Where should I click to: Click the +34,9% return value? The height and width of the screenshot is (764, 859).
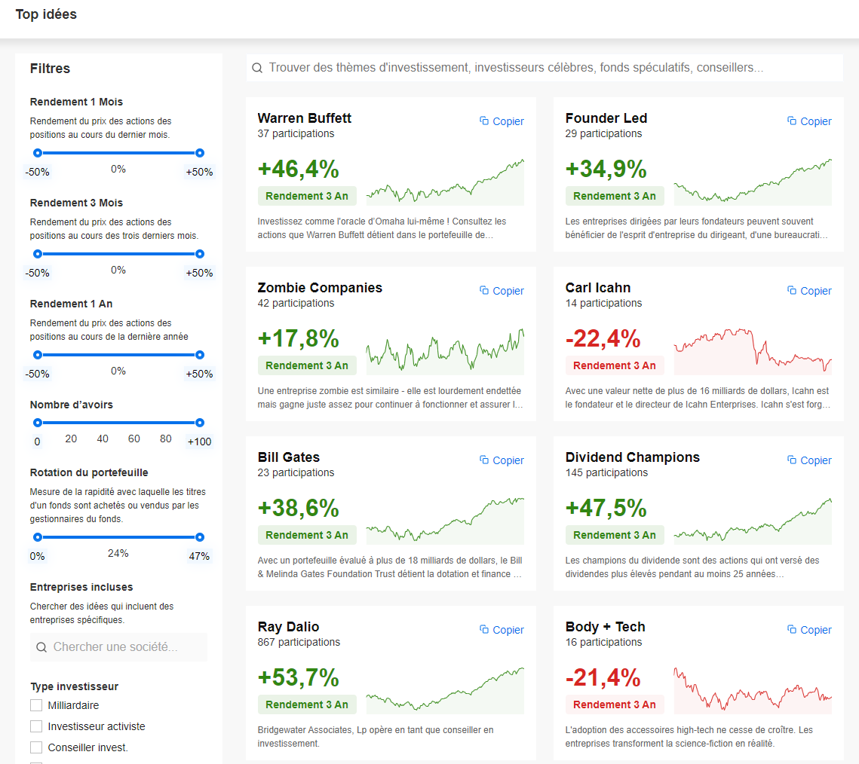(x=606, y=169)
